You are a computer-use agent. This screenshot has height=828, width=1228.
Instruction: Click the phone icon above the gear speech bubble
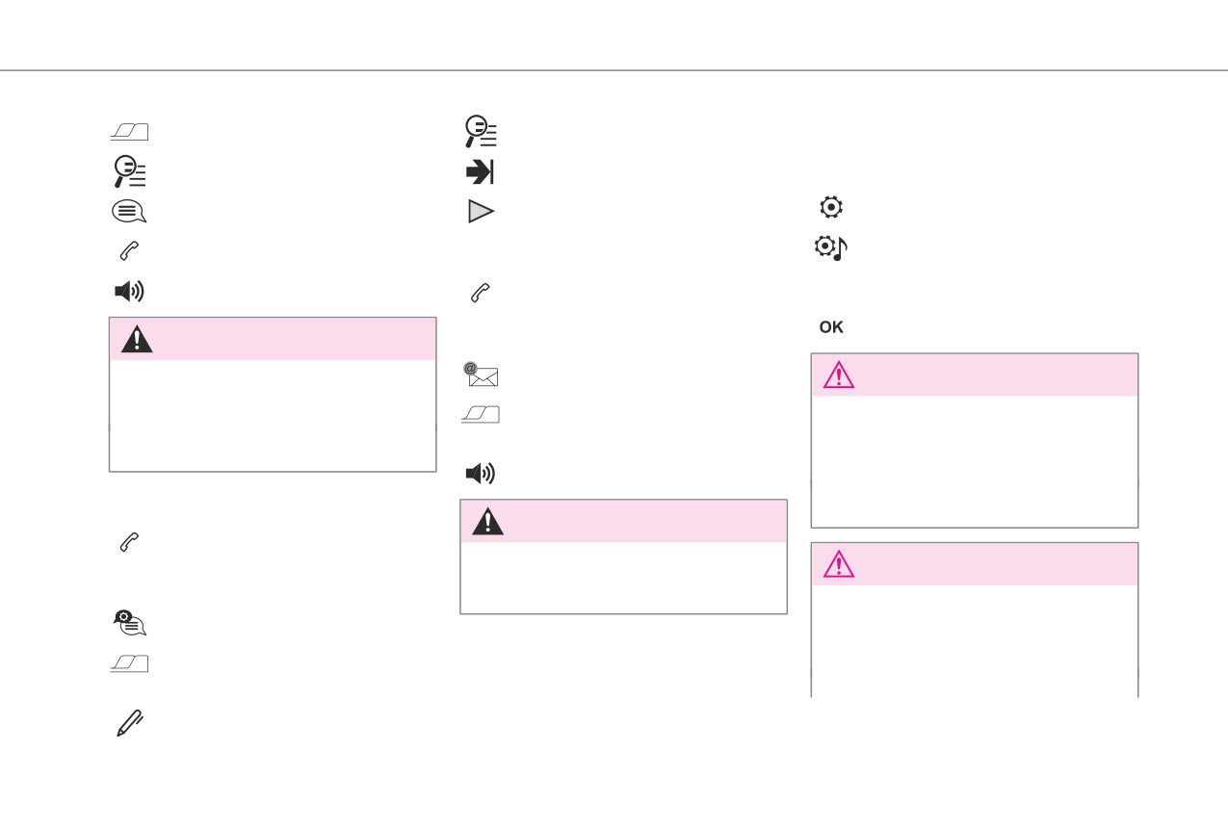[129, 543]
